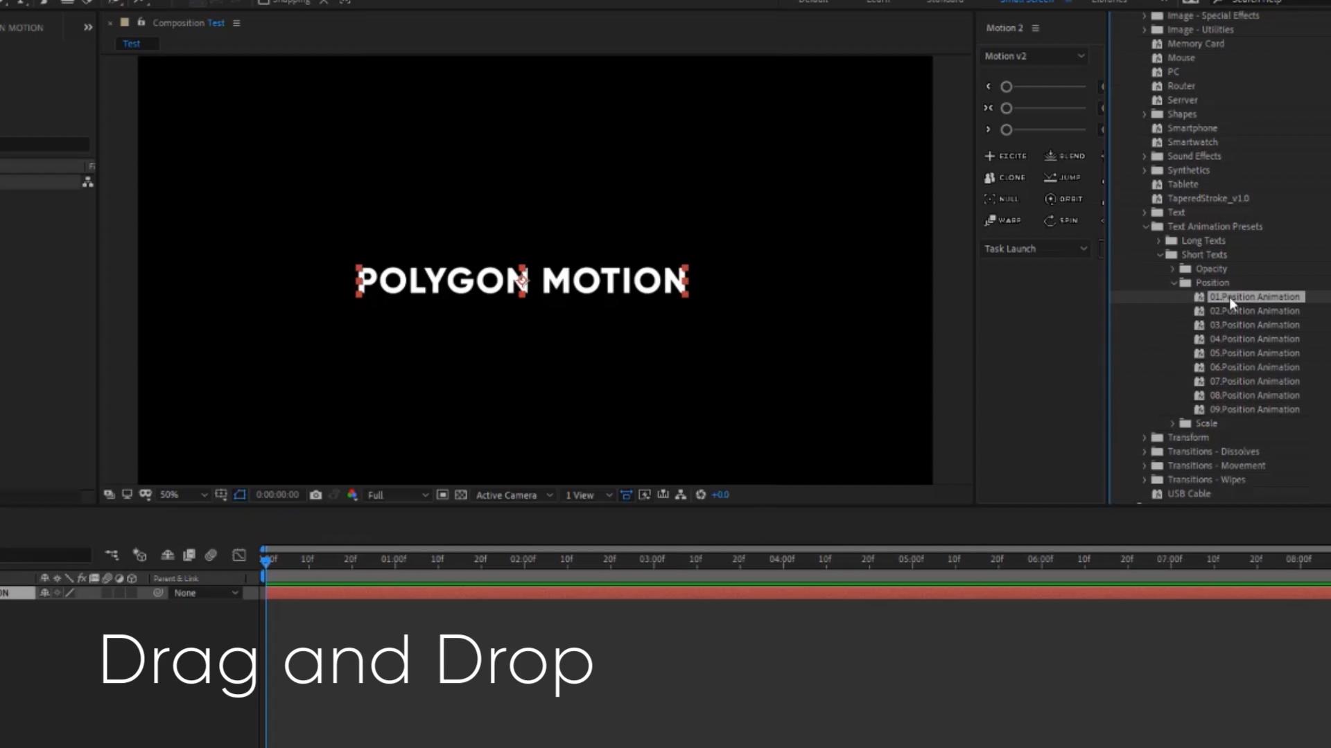The height and width of the screenshot is (748, 1331).
Task: Toggle the composition panel lock icon
Action: (141, 22)
